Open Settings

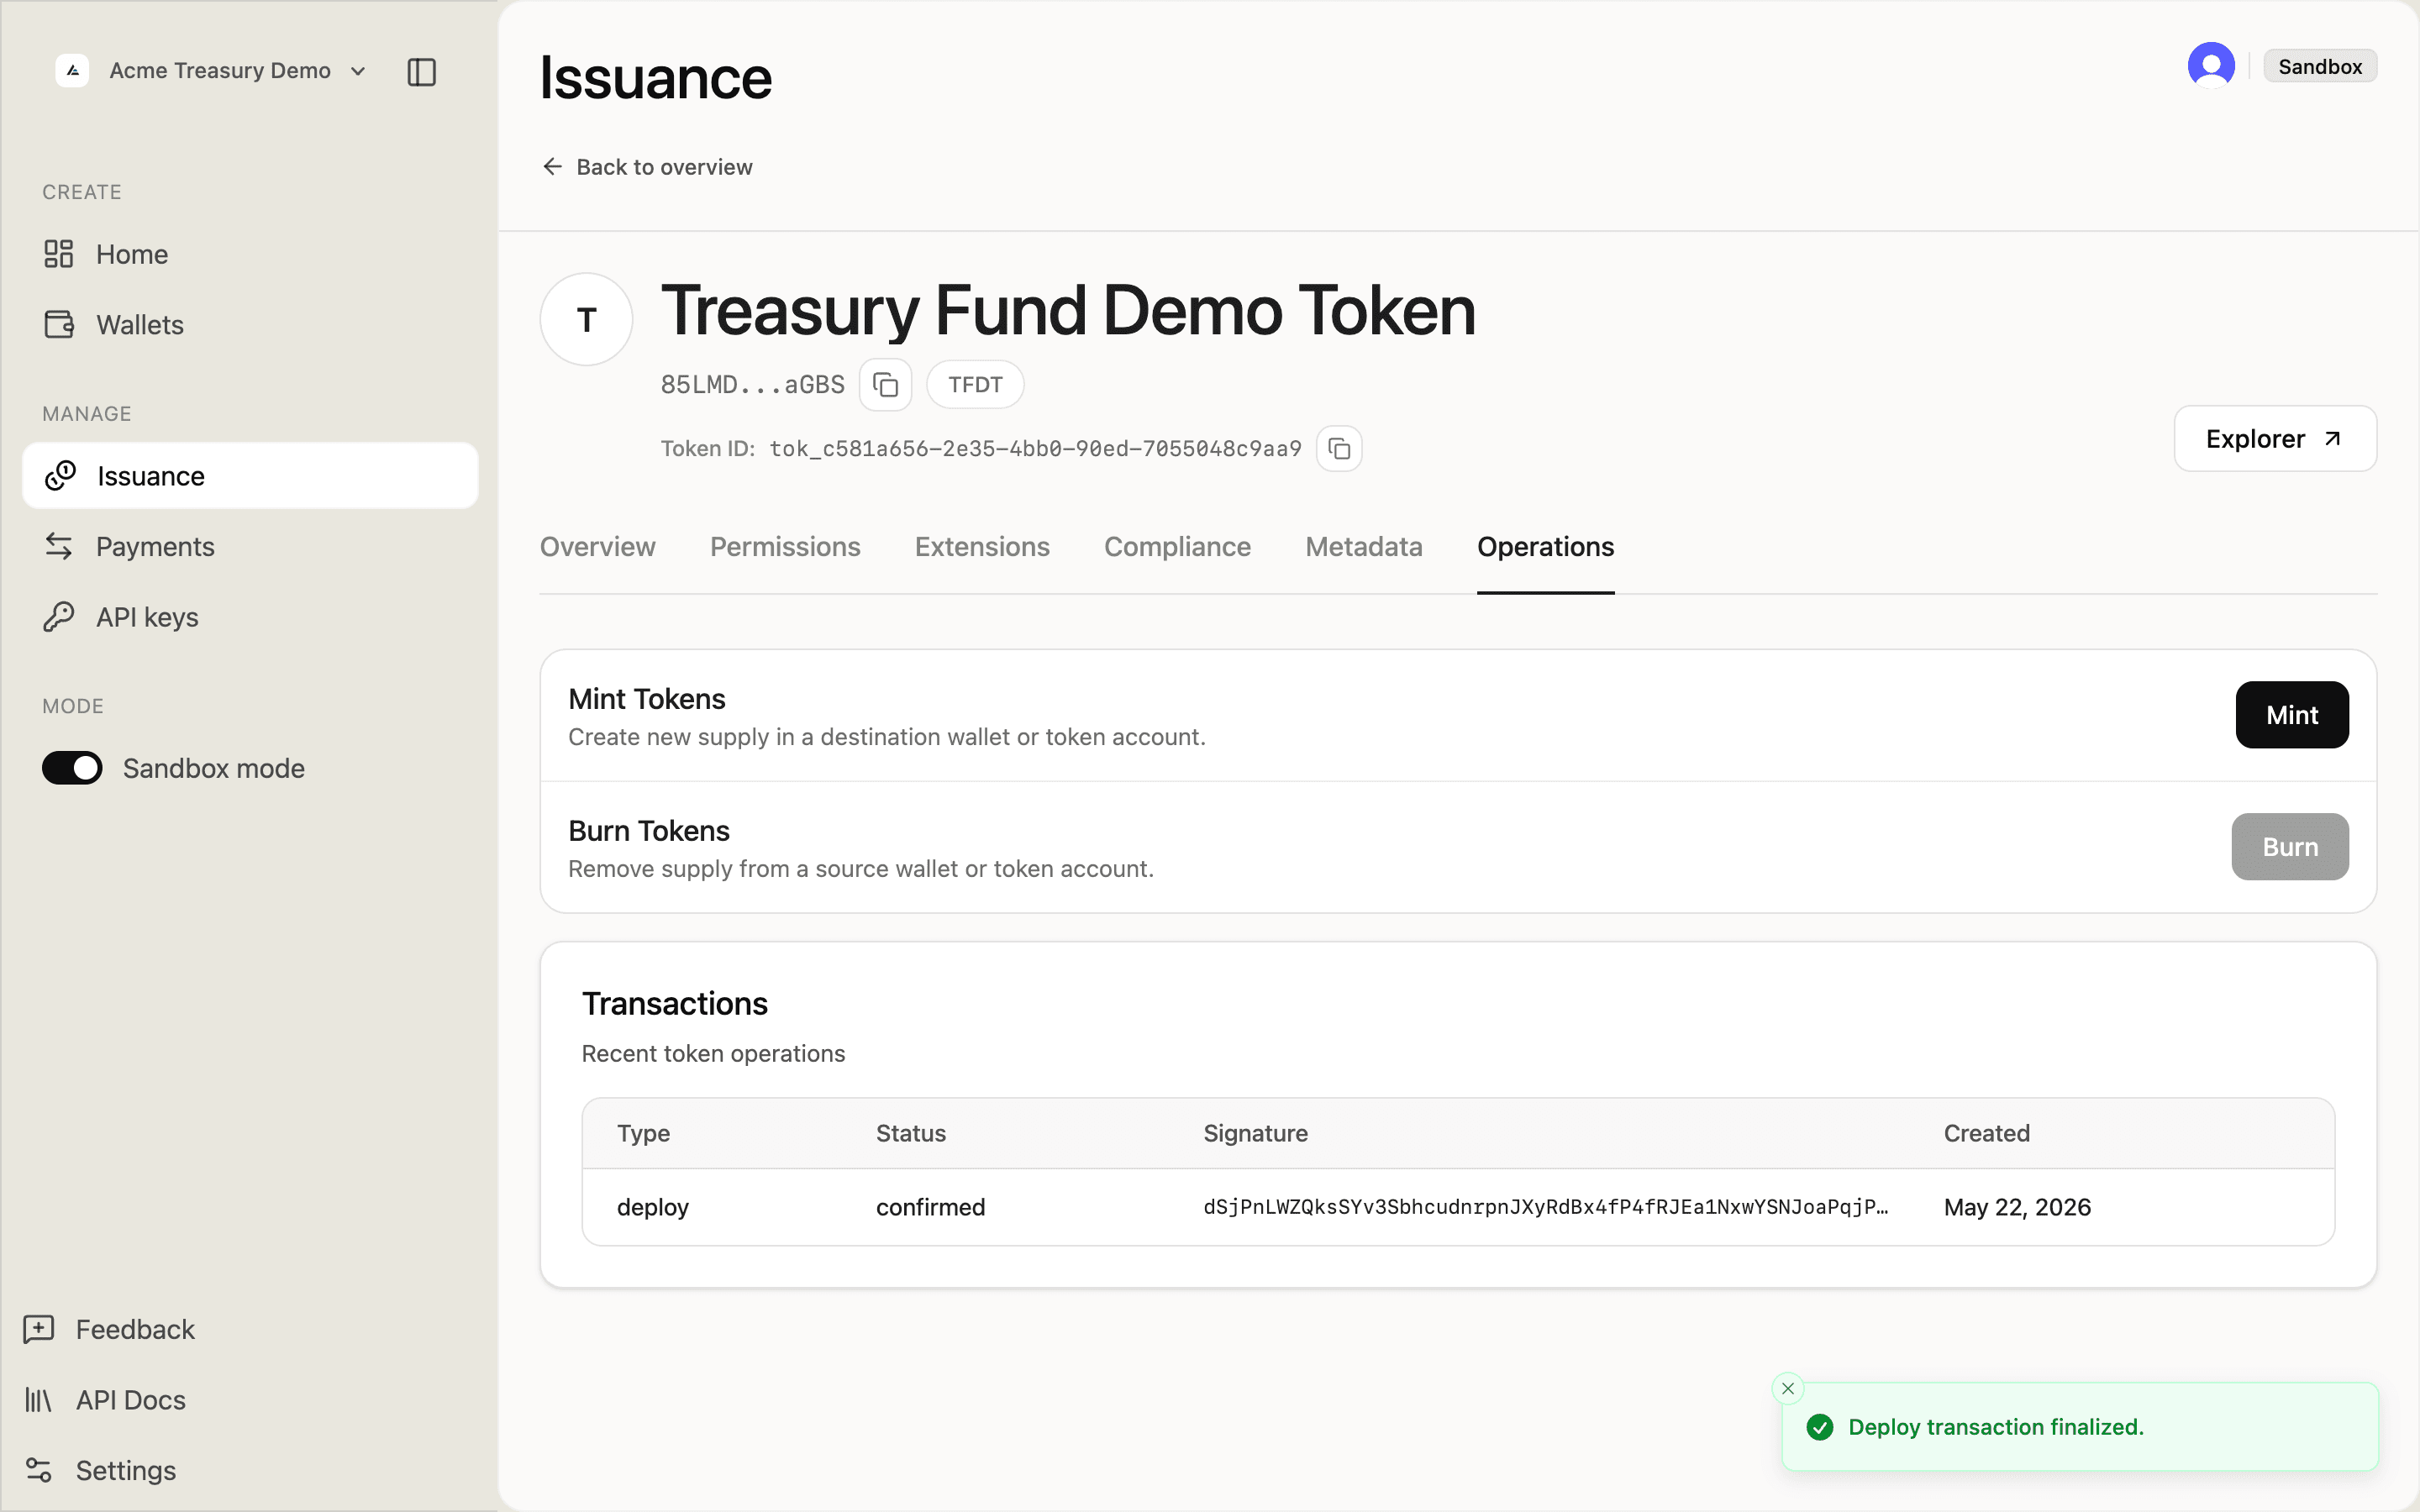pos(100,1471)
